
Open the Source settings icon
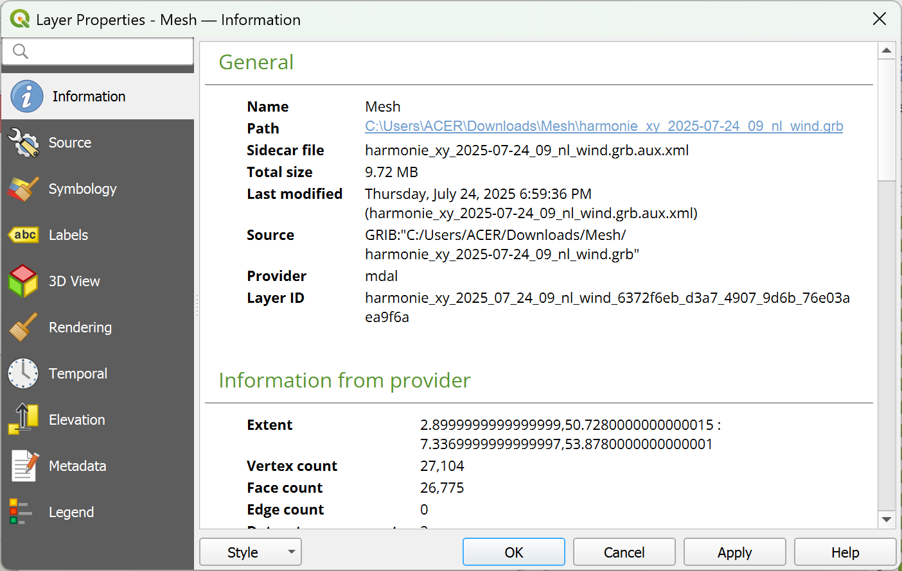pos(24,142)
